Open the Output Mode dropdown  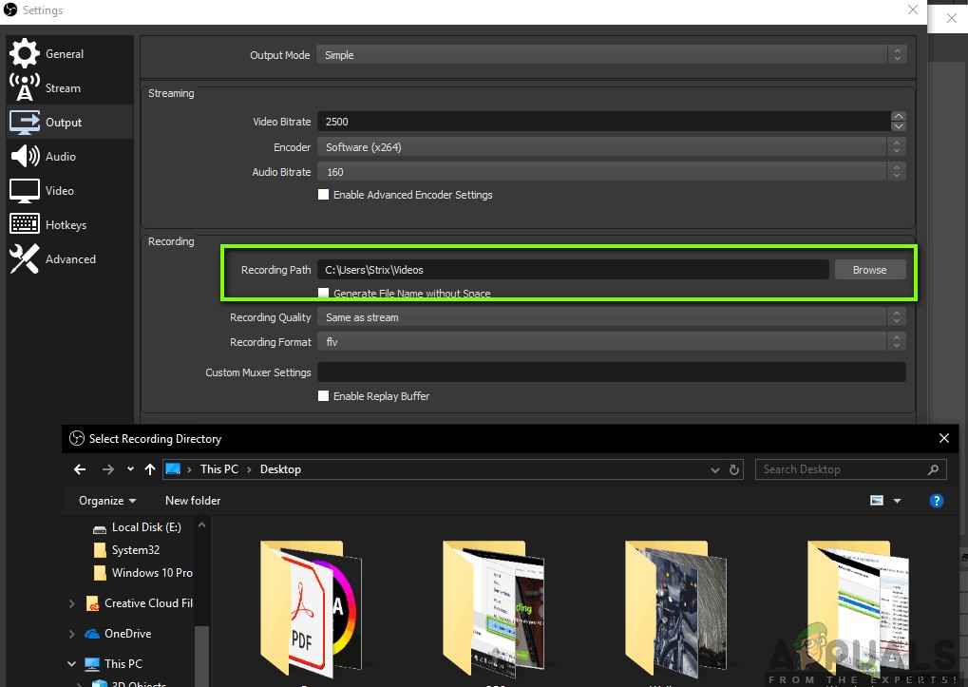click(611, 55)
